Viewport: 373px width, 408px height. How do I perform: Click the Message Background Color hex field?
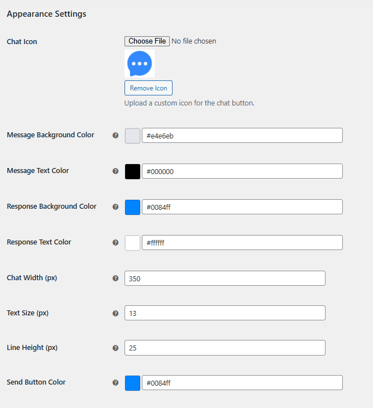[242, 136]
